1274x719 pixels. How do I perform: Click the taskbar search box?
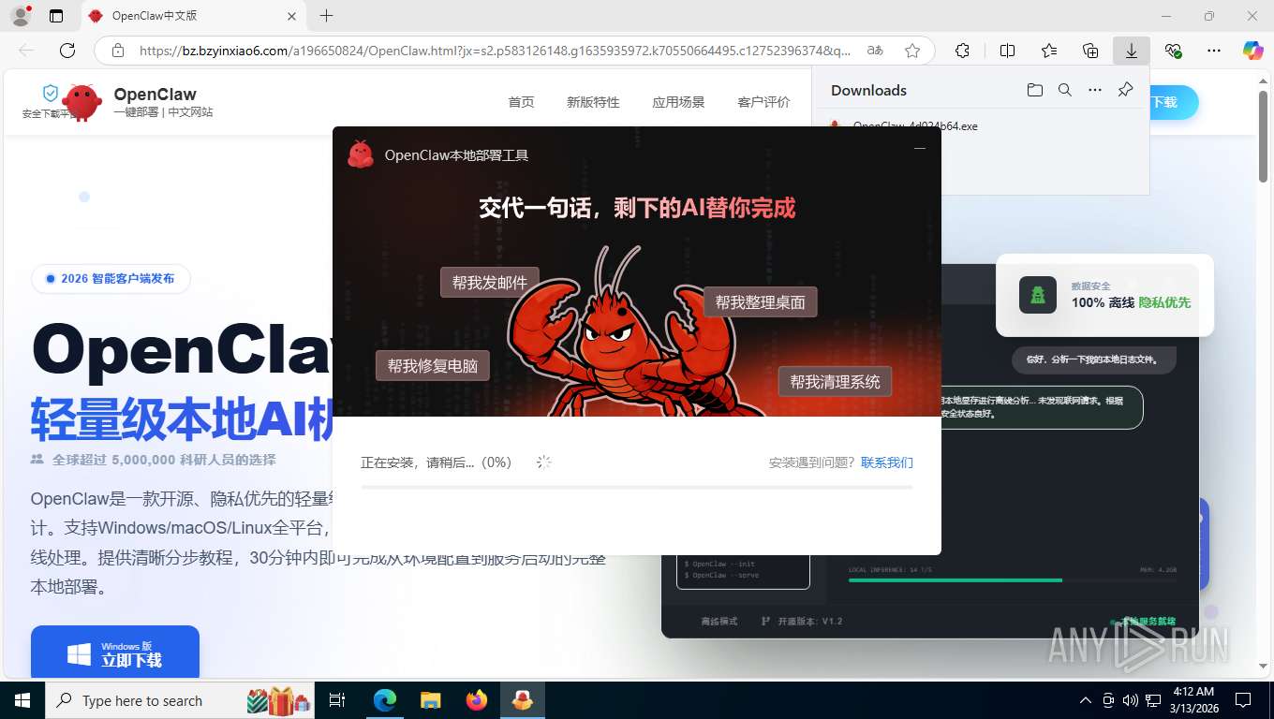(x=180, y=700)
